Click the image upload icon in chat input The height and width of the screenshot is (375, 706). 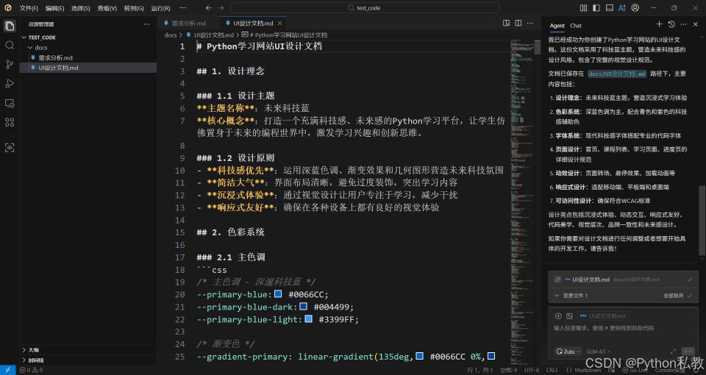pos(569,315)
